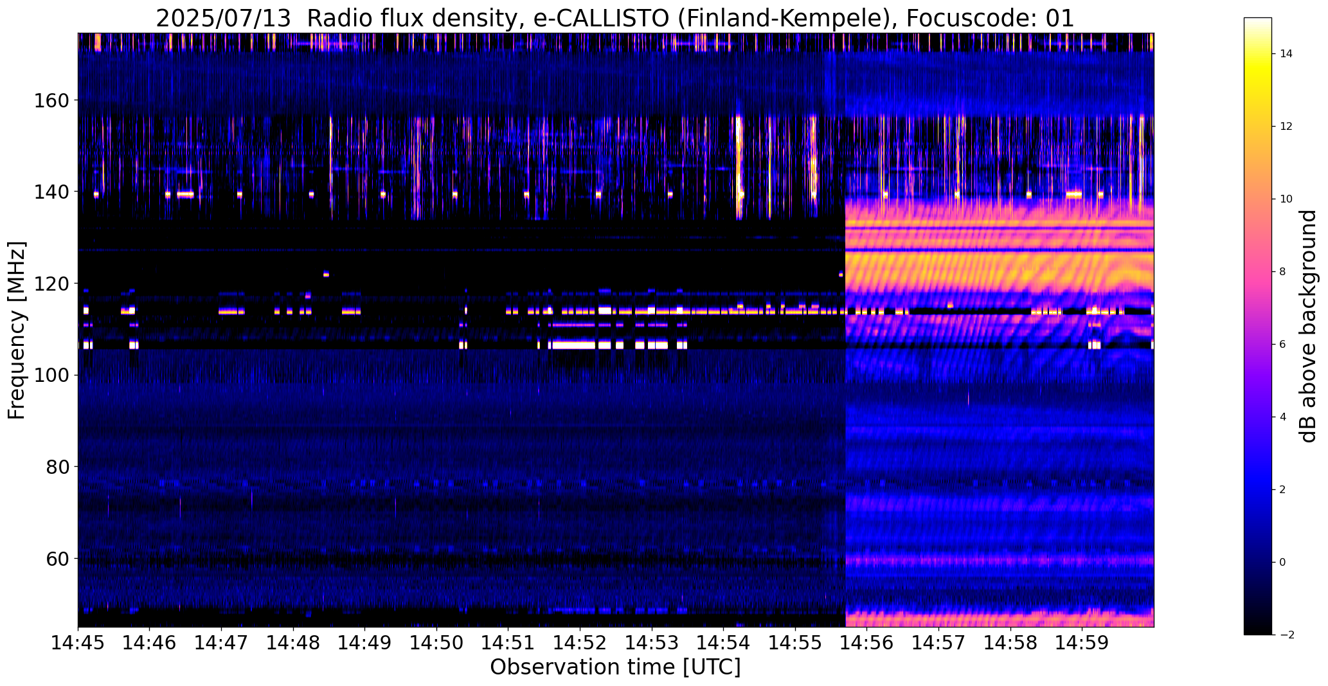
Task: Click the 160 MHz frequency tick label
Action: (x=52, y=101)
